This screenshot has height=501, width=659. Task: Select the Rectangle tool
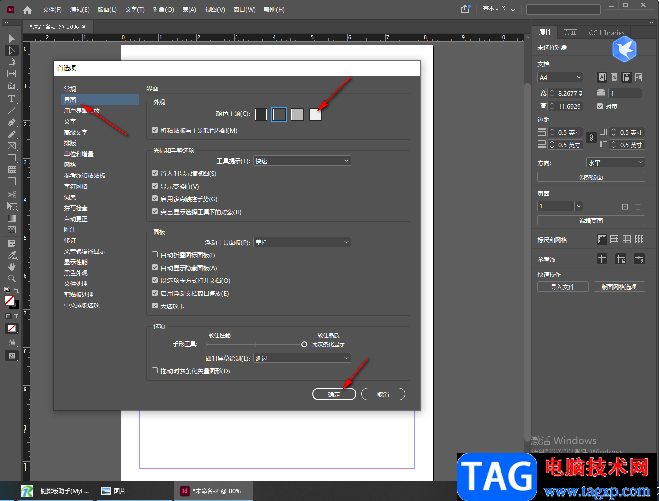12,158
